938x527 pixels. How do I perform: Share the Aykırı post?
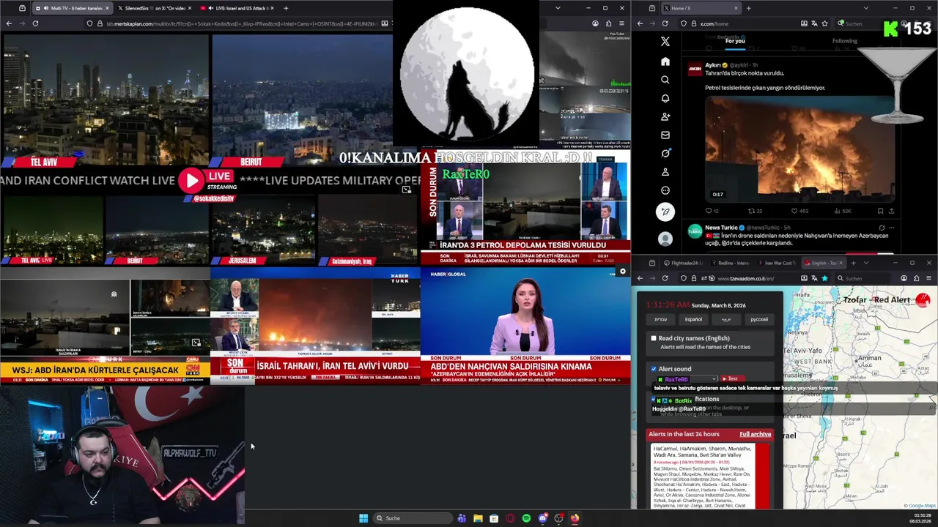pyautogui.click(x=893, y=211)
